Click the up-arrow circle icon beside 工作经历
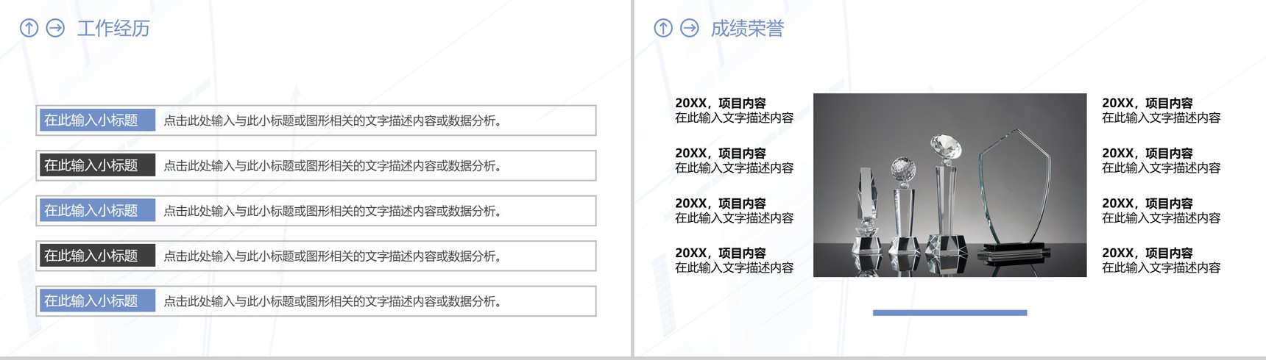 coord(29,29)
